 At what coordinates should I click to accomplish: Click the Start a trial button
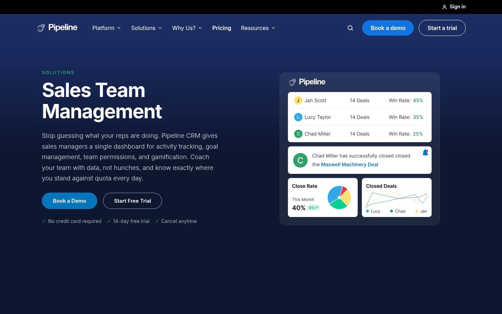(442, 28)
